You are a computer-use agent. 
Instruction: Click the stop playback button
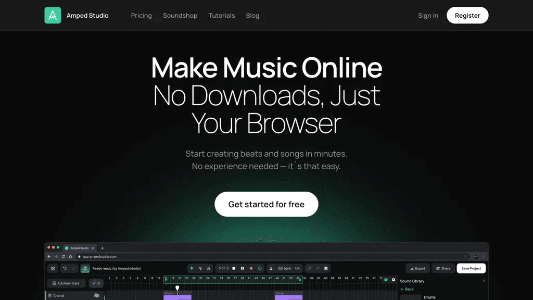click(234, 268)
